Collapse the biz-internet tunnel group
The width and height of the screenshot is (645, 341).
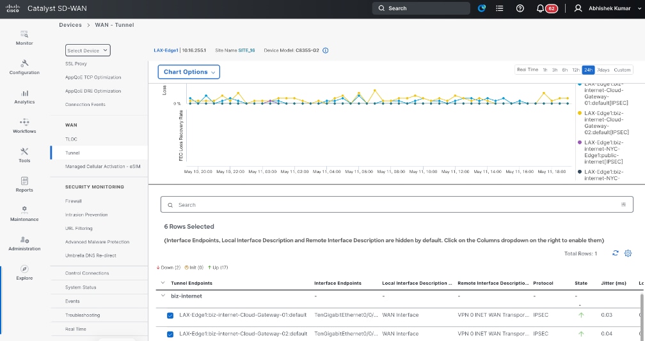coord(163,296)
